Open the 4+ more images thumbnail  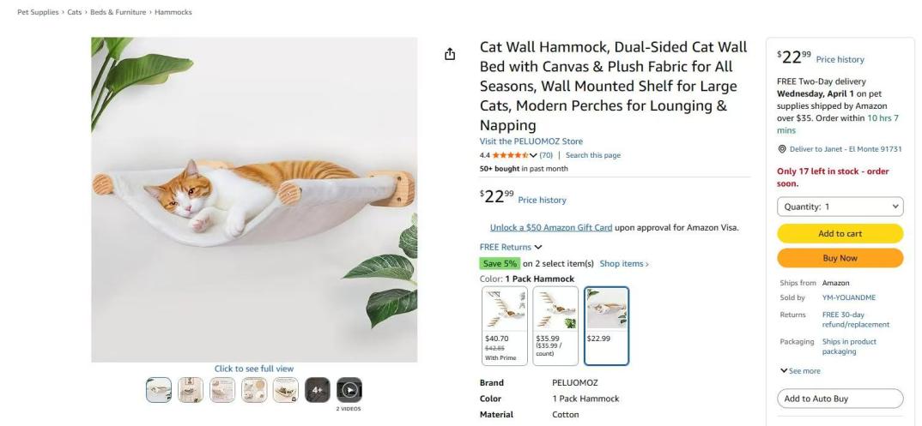(317, 389)
